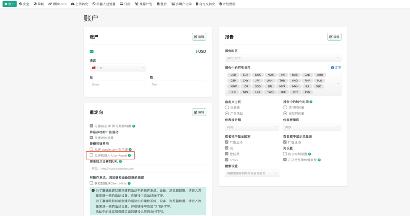Screen dimensions: 410x216
Task: Open 仪表板分组 dropdown showing 利润
Action: coord(252,127)
